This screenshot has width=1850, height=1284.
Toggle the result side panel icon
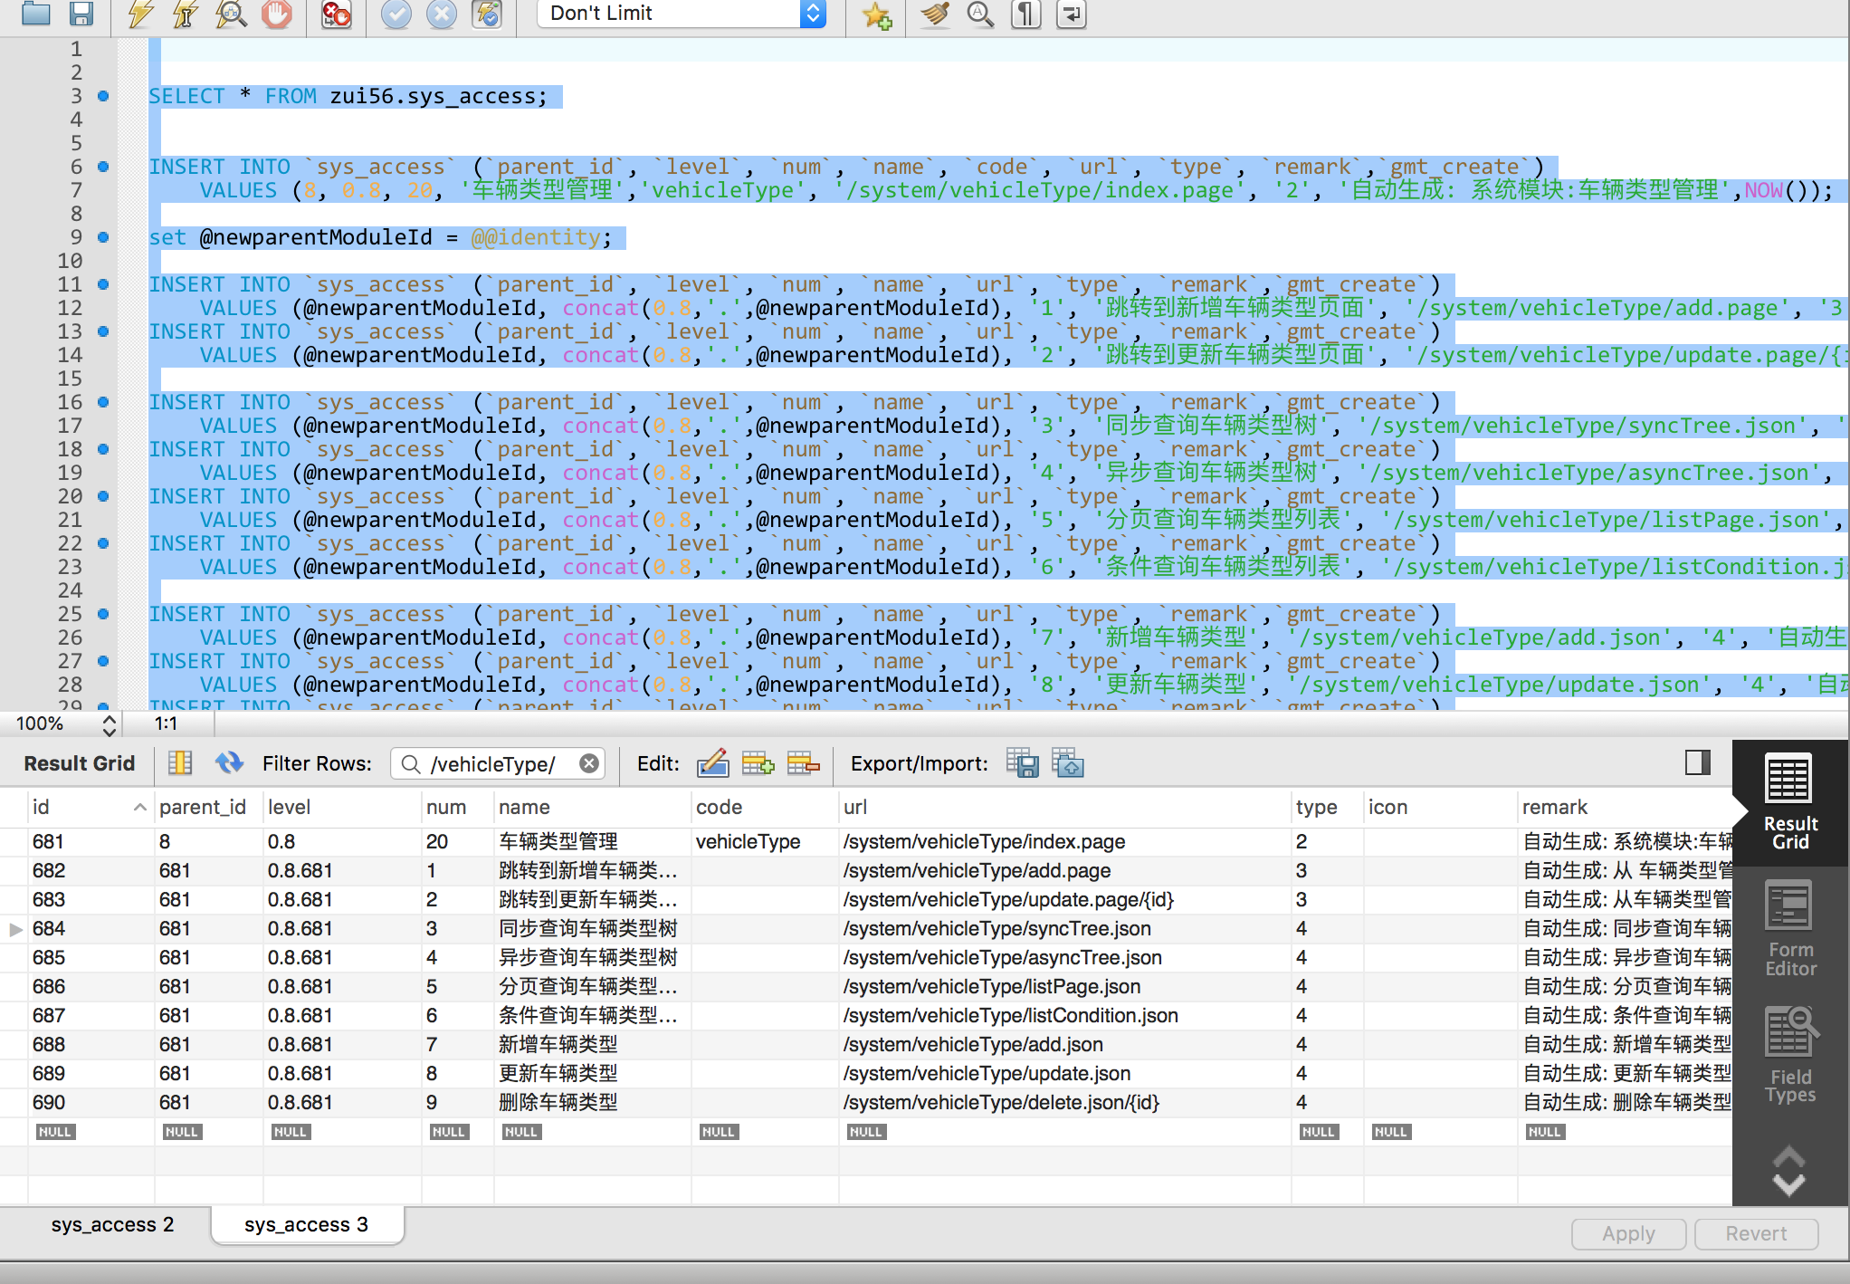click(x=1698, y=762)
